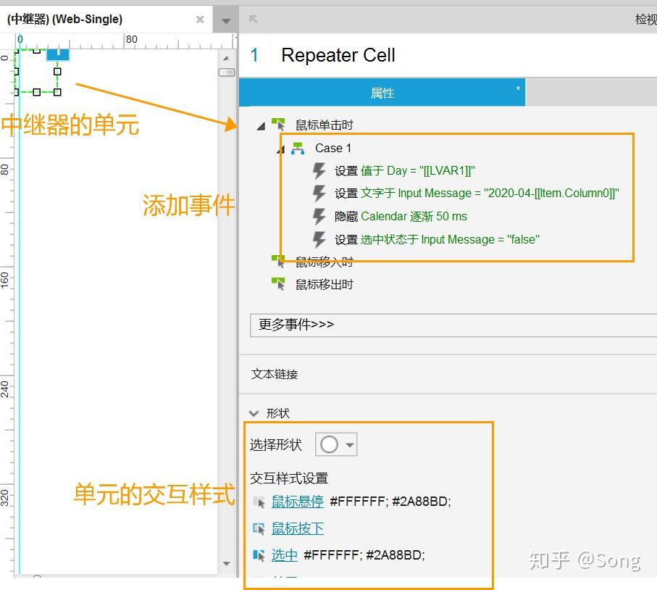Viewport: 657px width, 590px height.
Task: Click the pop-out arrow icon of the inspector panel
Action: coord(254,19)
